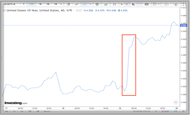Open timezone clock (UTC+9) menu
Viewport: 190px width, 115px height.
pyautogui.click(x=142, y=111)
